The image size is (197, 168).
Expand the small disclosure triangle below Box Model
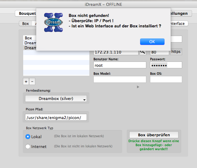click(138, 87)
